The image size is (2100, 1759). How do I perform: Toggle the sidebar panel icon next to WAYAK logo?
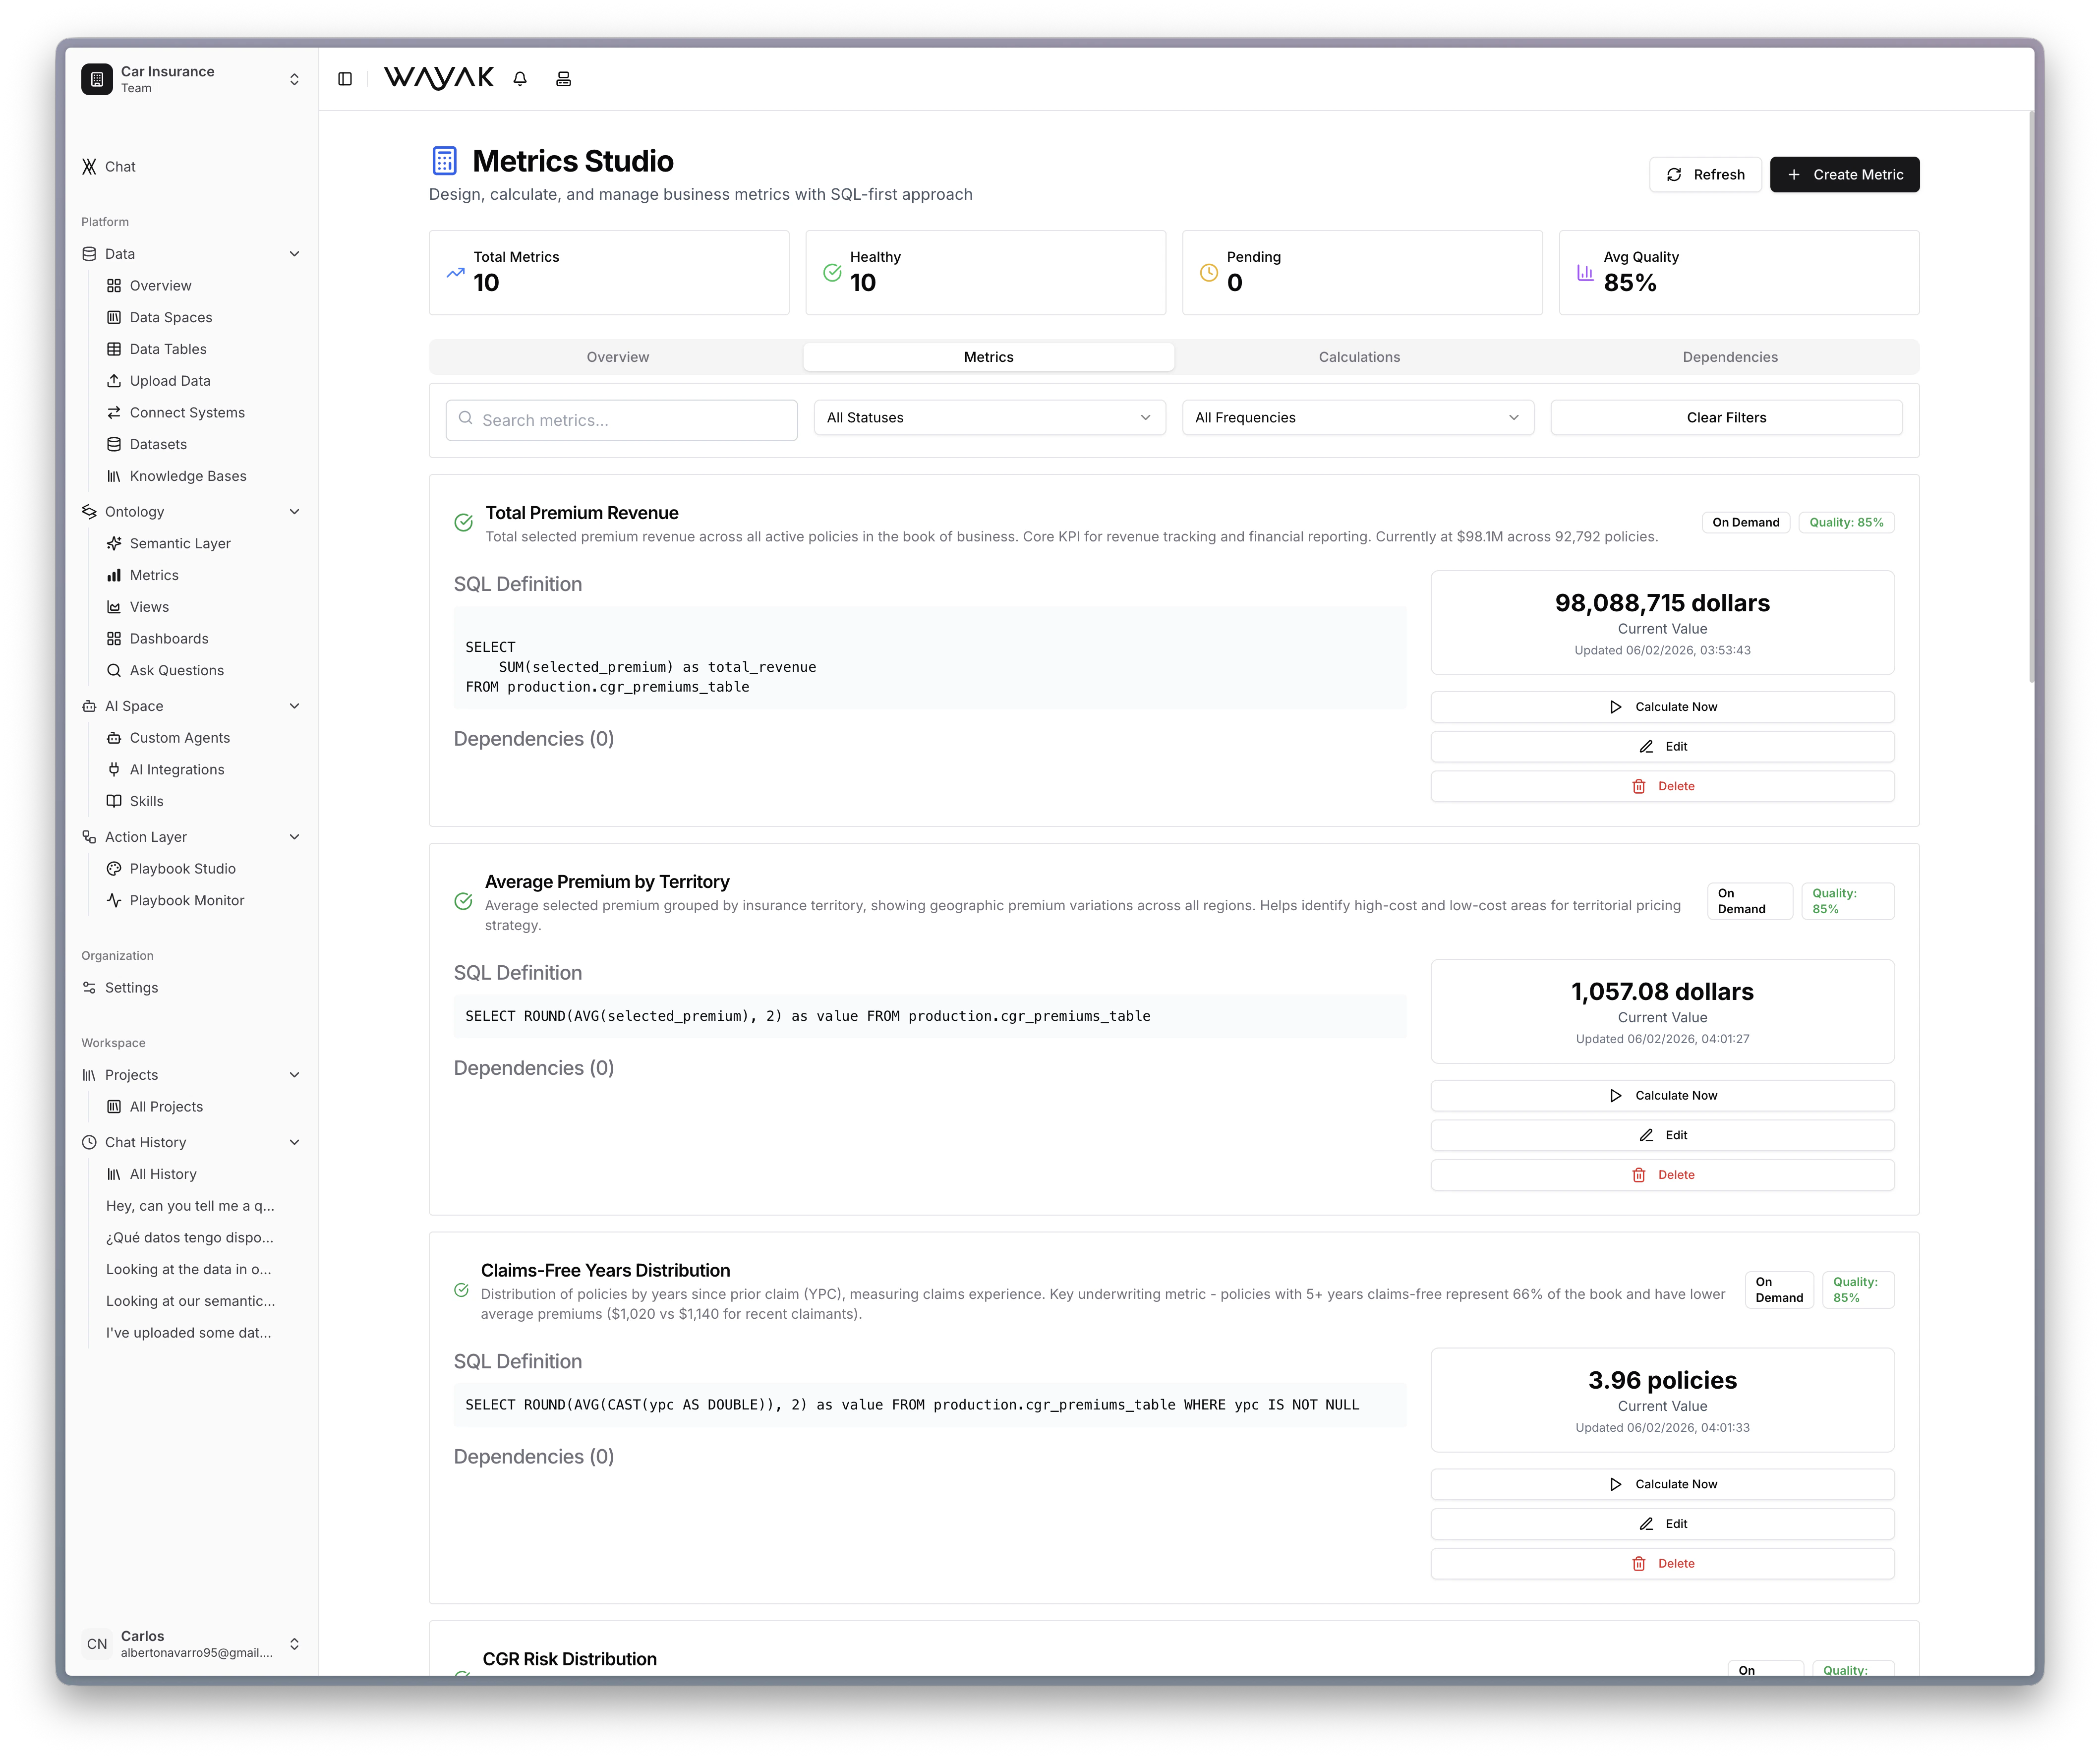tap(345, 78)
